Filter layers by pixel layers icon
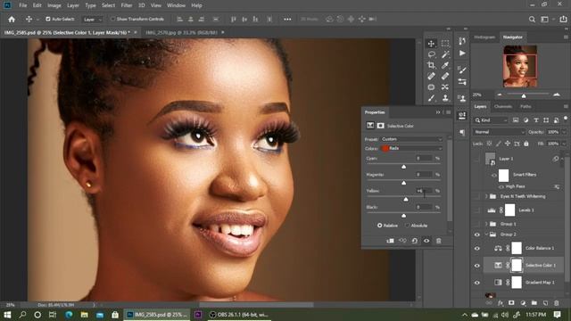Viewport: 571px width, 321px height. [516, 120]
